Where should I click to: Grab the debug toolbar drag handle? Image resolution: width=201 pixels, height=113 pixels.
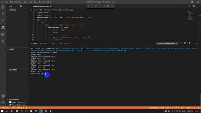88,6
